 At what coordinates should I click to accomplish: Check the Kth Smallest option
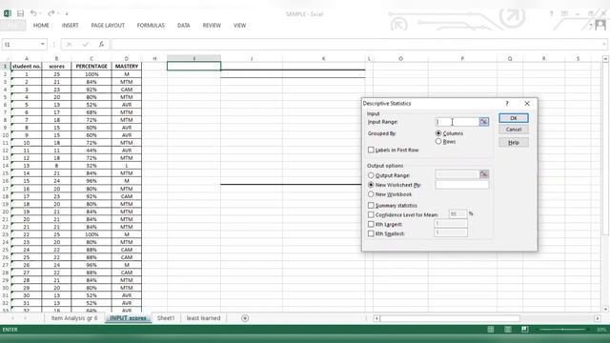[371, 233]
